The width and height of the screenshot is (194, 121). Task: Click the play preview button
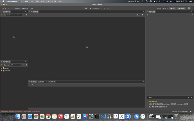click(x=91, y=8)
